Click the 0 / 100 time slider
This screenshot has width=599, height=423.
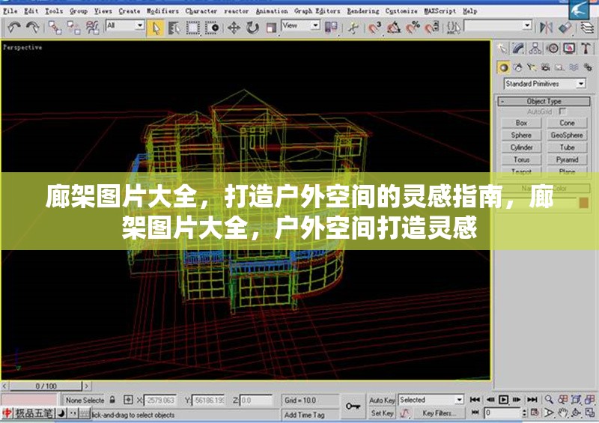click(x=46, y=386)
